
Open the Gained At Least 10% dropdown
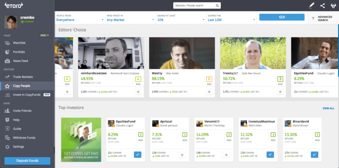click(181, 18)
